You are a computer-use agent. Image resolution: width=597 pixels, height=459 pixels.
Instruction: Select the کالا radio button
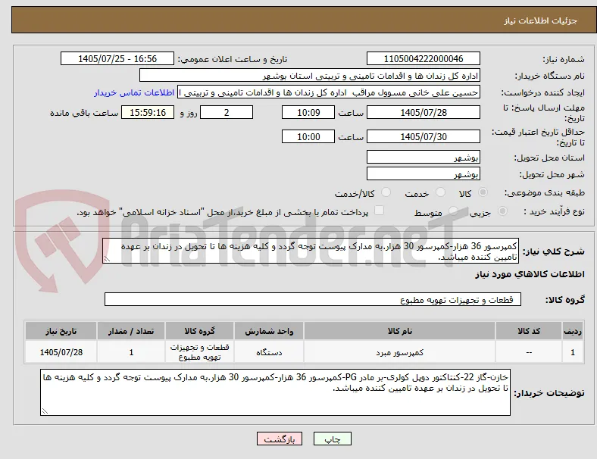[483, 192]
